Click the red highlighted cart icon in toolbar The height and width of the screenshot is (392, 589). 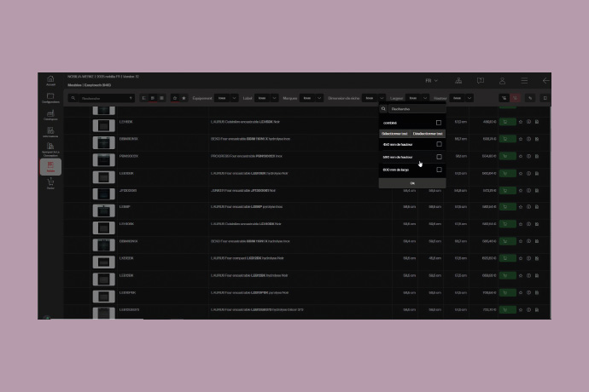[515, 98]
